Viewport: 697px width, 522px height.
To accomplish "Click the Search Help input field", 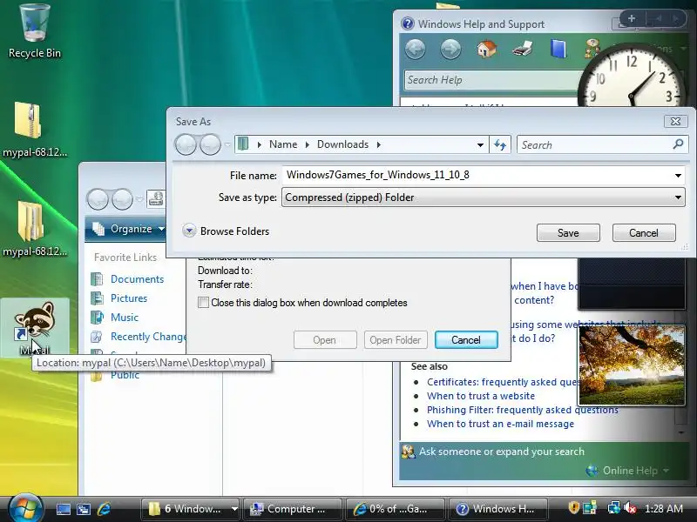I will 491,80.
